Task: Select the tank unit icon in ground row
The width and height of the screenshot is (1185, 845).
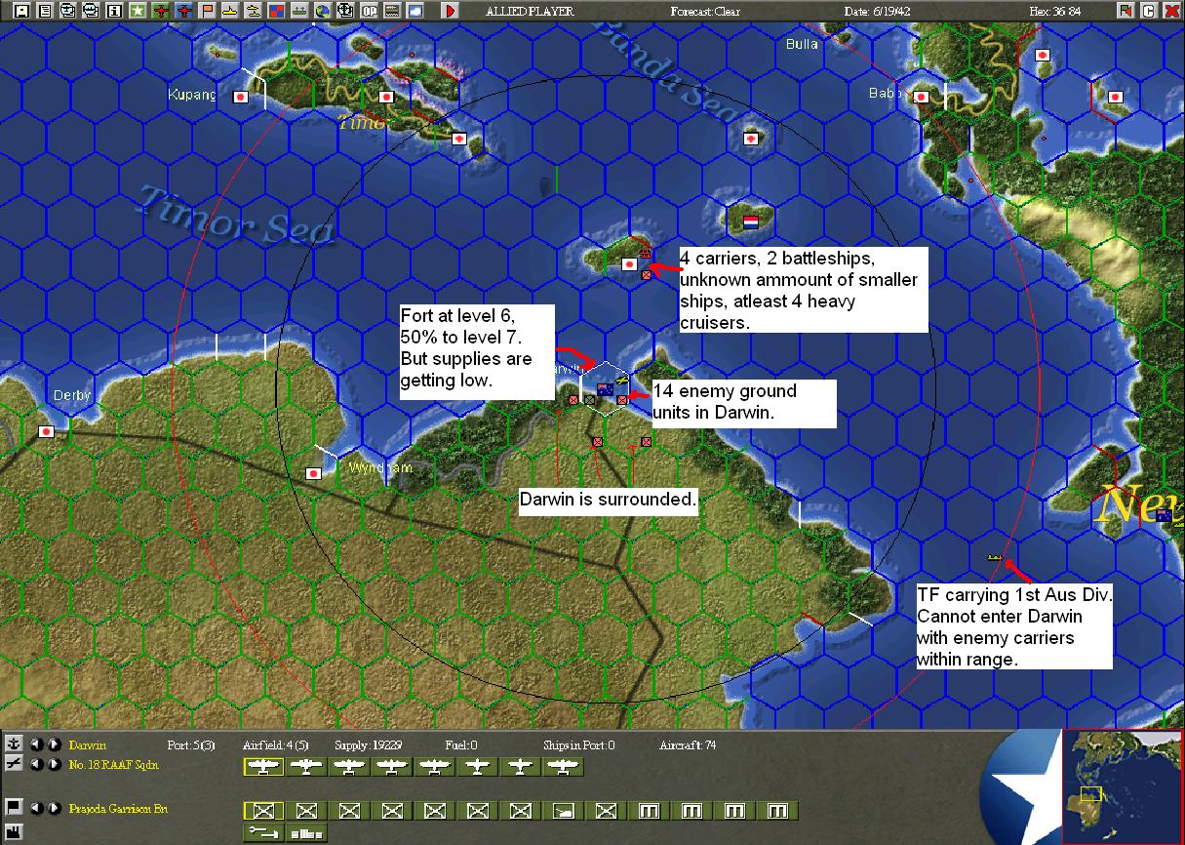Action: pyautogui.click(x=563, y=810)
